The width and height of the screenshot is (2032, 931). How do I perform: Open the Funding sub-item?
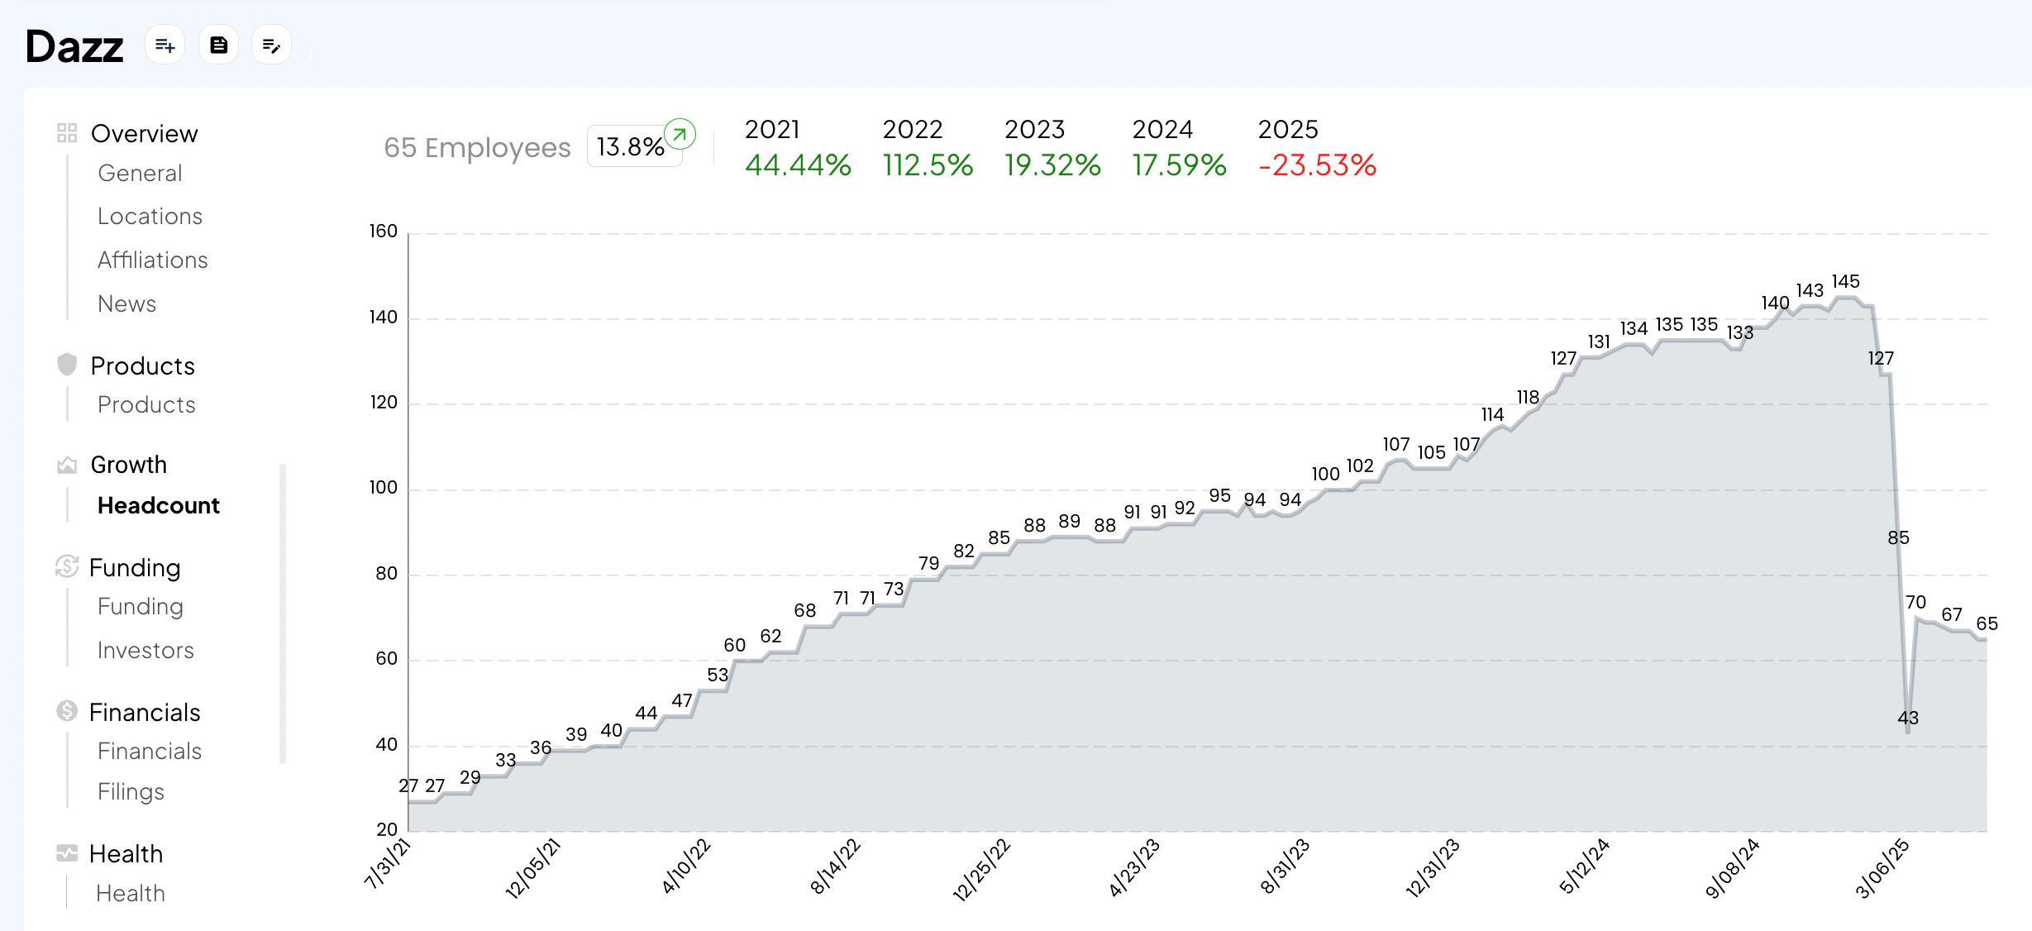coord(141,607)
